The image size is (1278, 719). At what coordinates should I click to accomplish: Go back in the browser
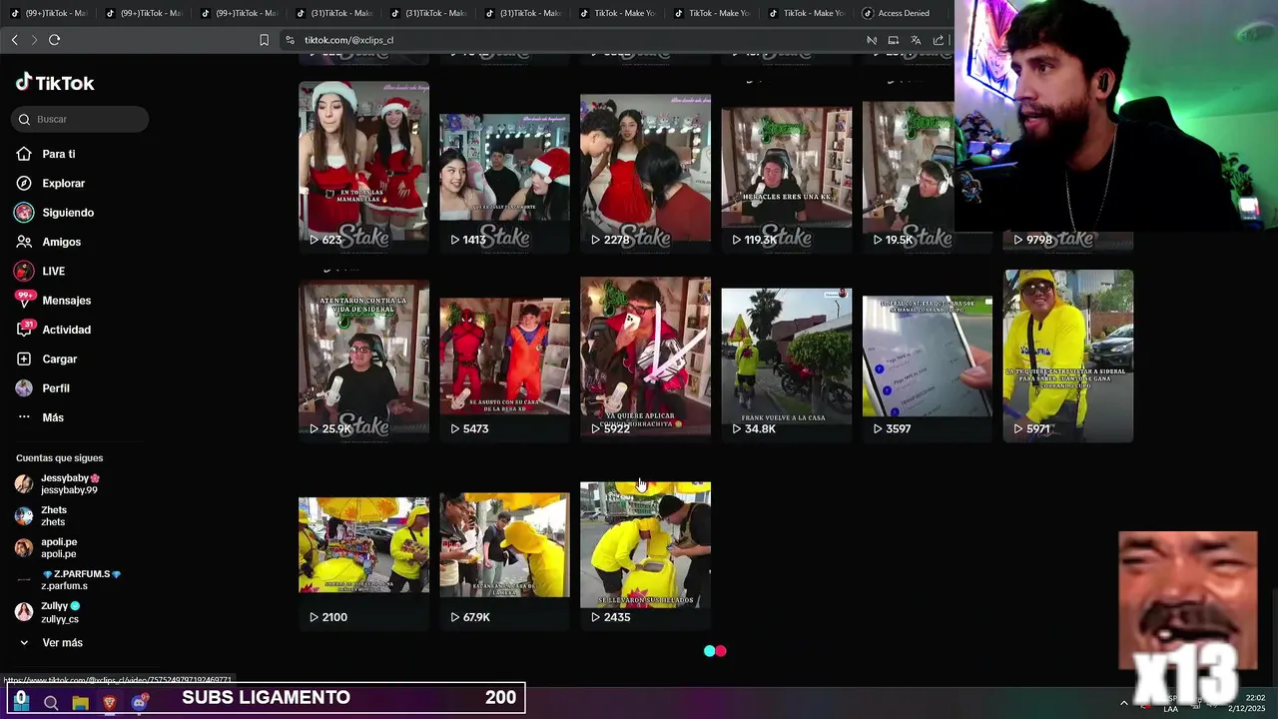click(14, 40)
